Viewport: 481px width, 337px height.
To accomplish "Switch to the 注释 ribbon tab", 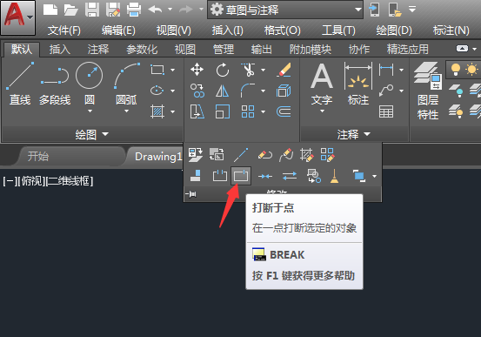I will tap(98, 49).
